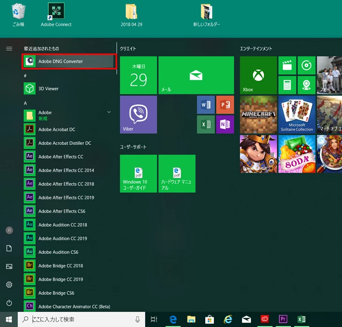Select the 2018 04 29 desktop folder

coord(132,15)
